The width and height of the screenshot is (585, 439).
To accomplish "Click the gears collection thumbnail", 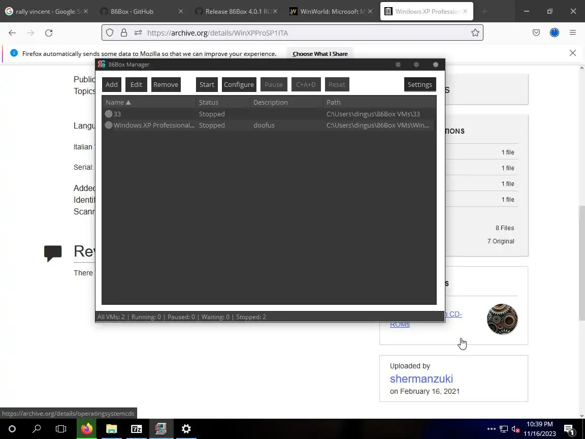I will click(x=502, y=319).
